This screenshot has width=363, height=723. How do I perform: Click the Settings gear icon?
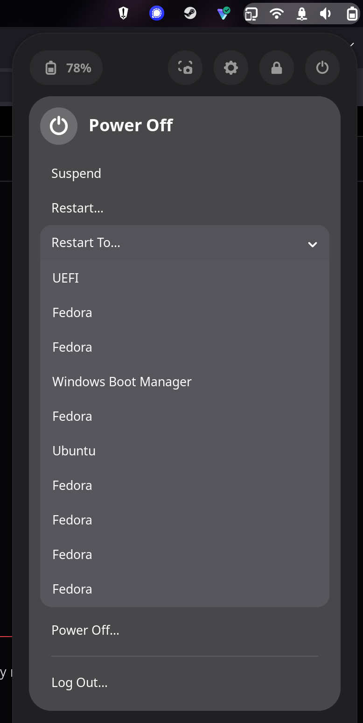click(x=231, y=68)
